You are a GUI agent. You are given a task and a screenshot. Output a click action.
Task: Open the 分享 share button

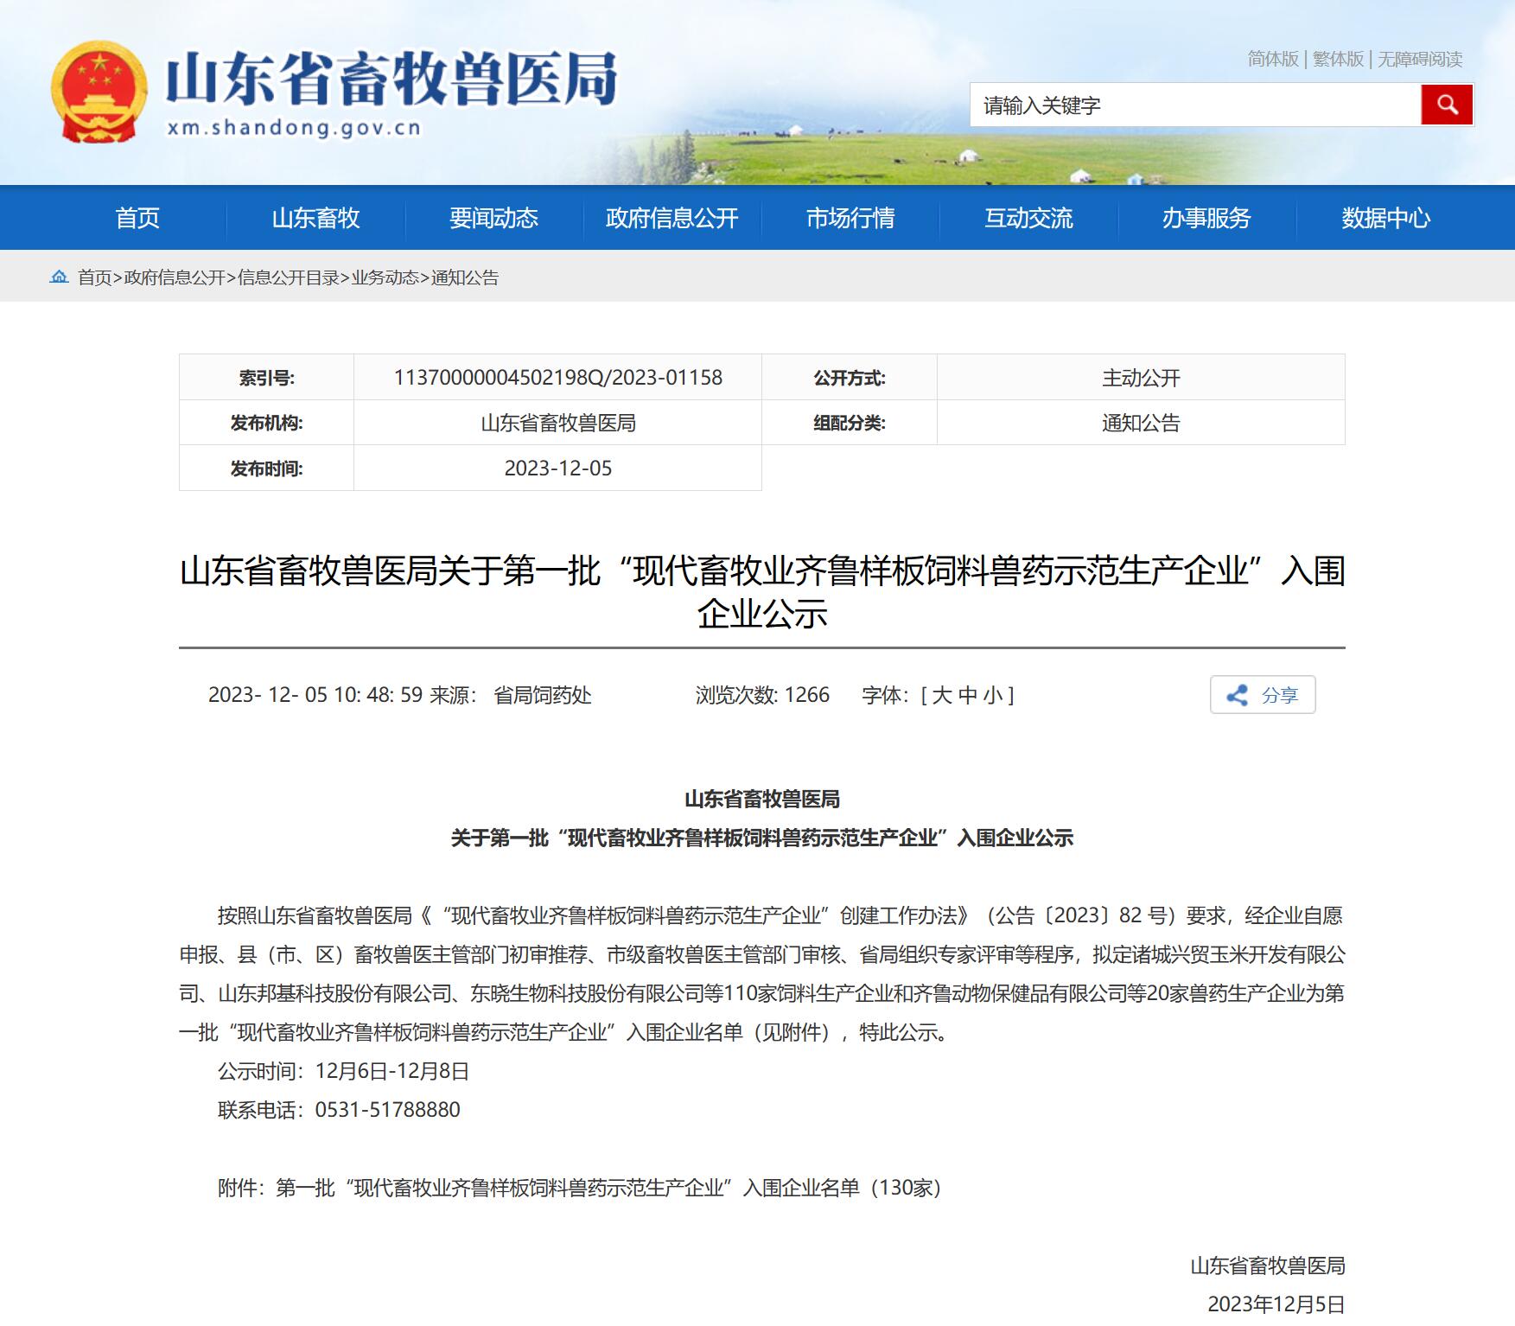coord(1262,695)
